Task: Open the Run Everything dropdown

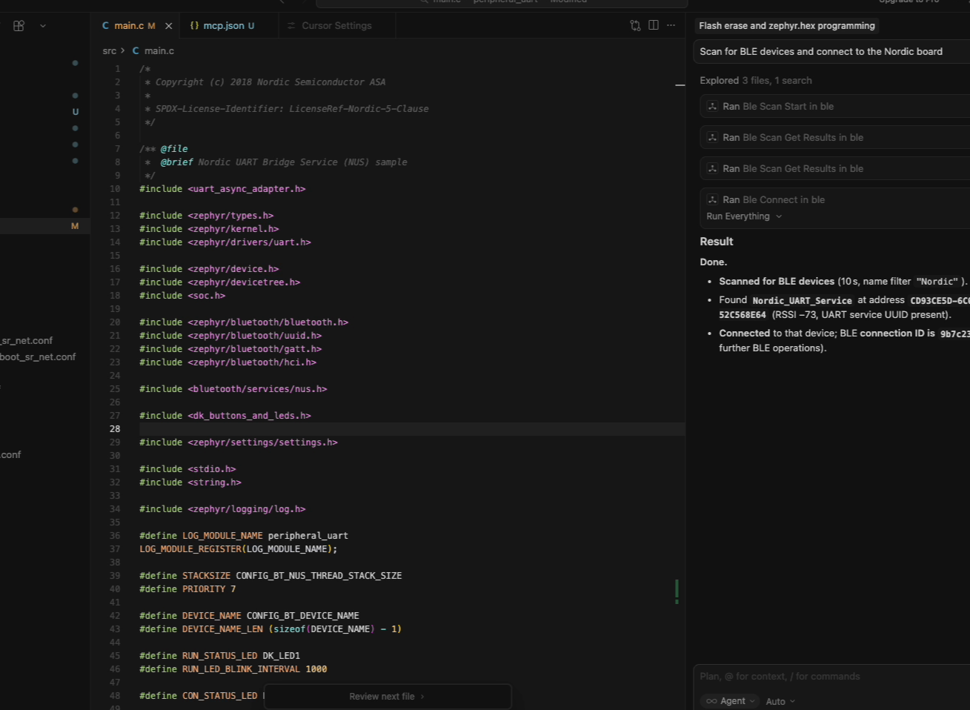Action: click(744, 216)
